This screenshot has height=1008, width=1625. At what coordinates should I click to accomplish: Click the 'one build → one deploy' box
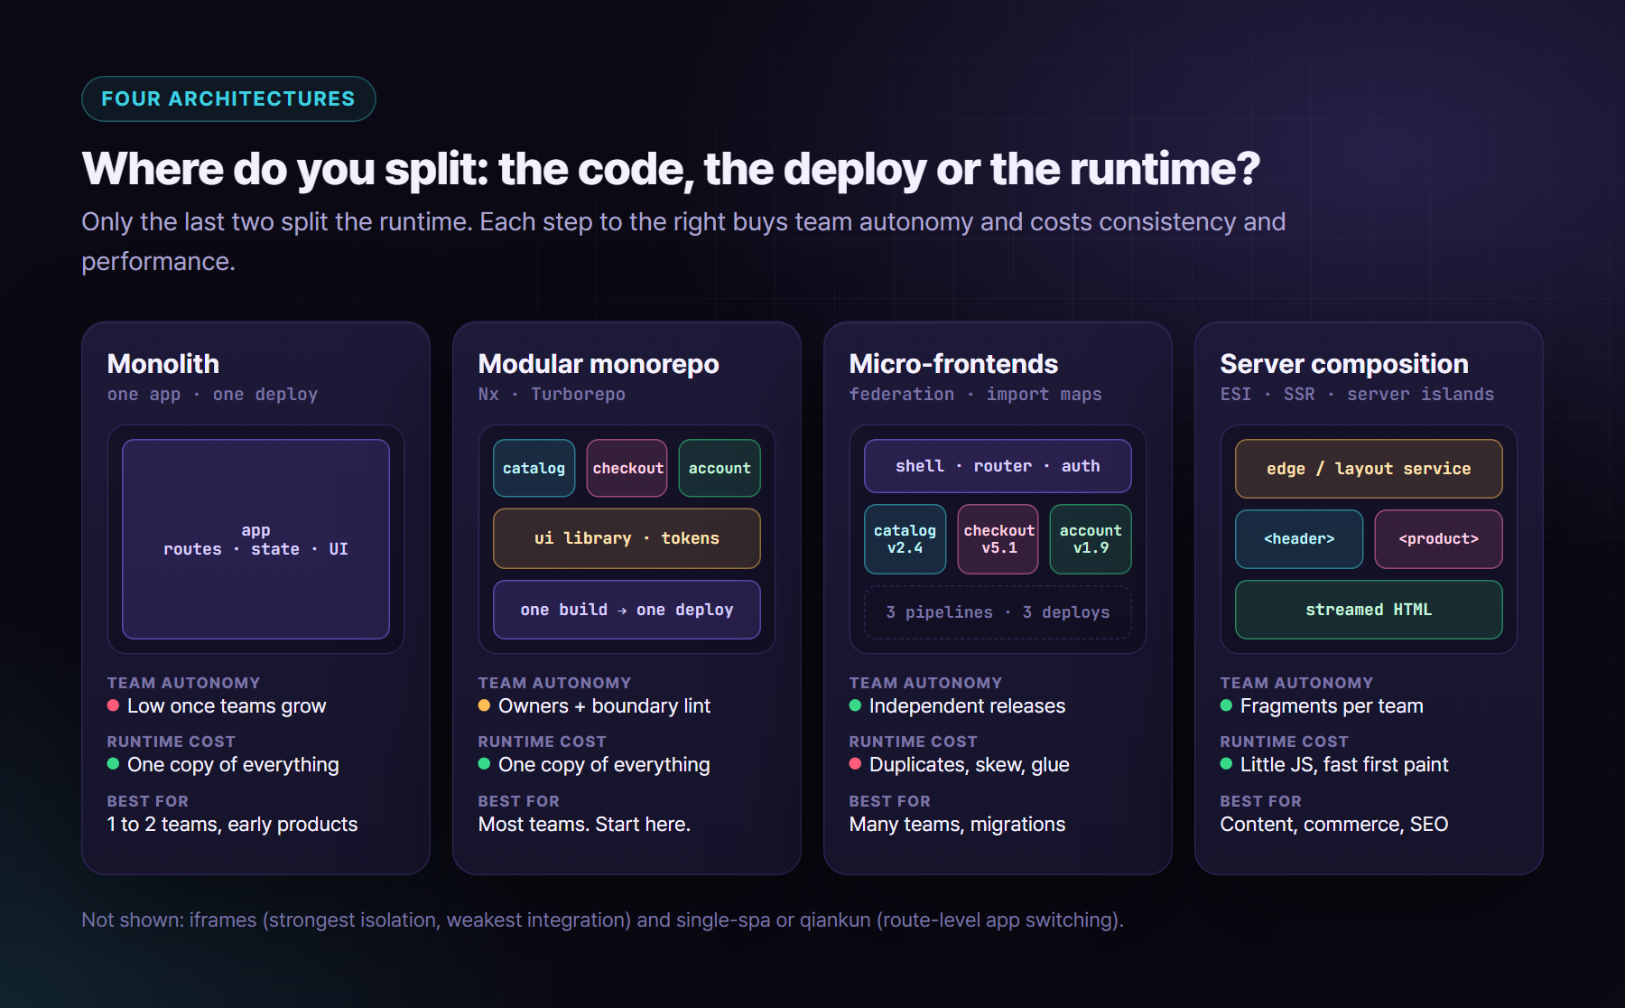pyautogui.click(x=627, y=610)
